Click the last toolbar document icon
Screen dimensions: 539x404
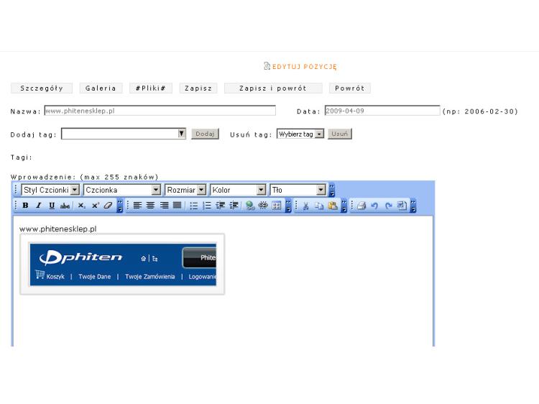[x=402, y=206]
